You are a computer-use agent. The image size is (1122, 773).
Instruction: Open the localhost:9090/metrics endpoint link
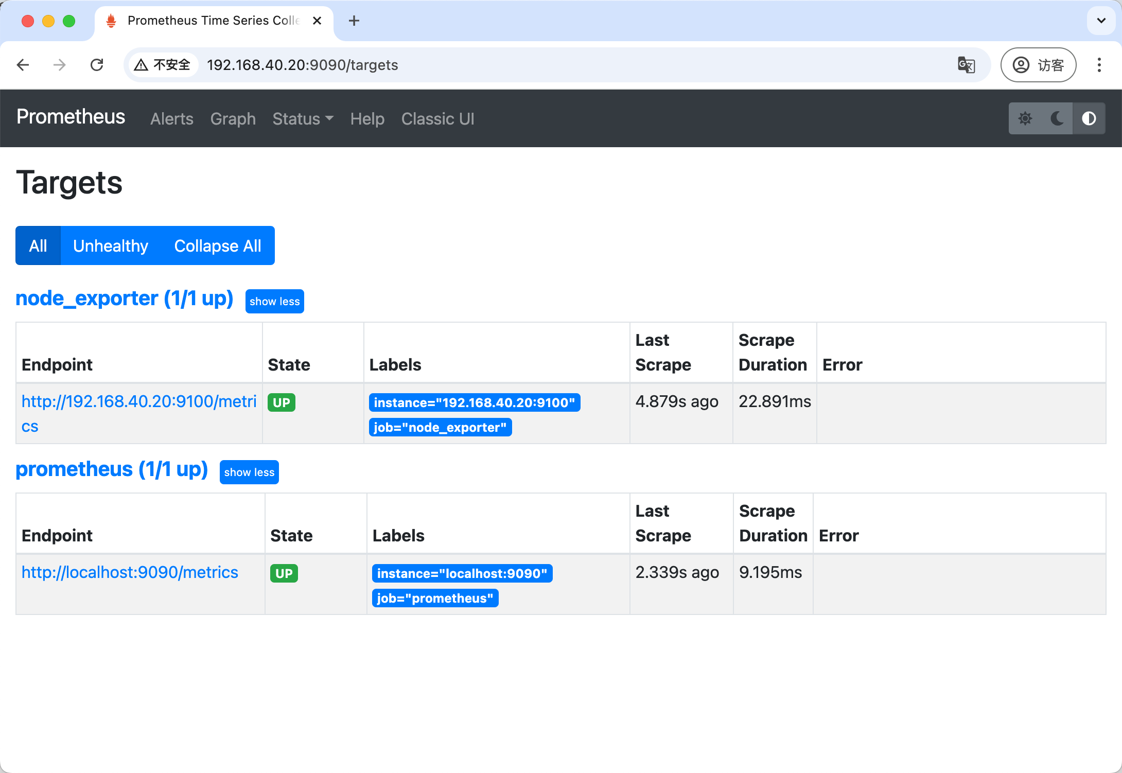coord(130,572)
